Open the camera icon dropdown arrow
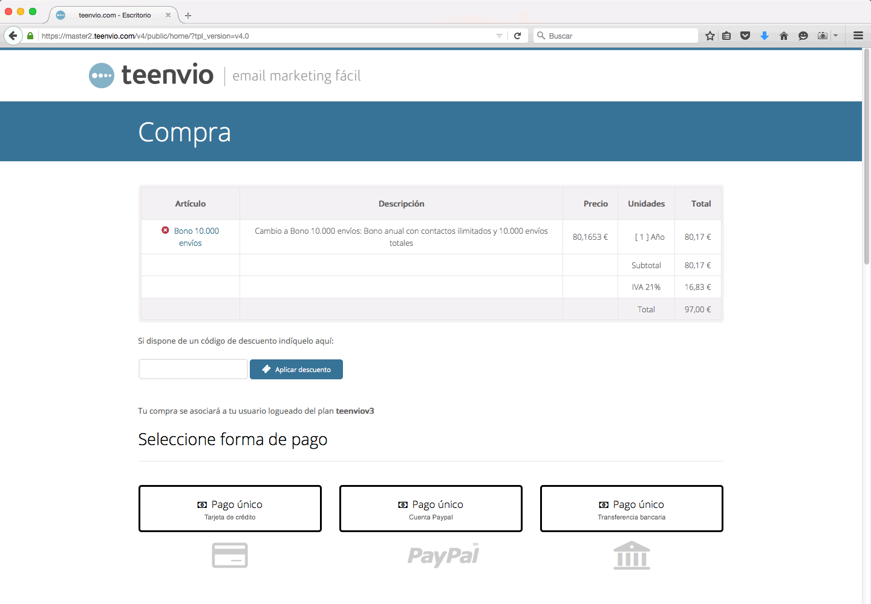This screenshot has width=871, height=604. coord(835,36)
